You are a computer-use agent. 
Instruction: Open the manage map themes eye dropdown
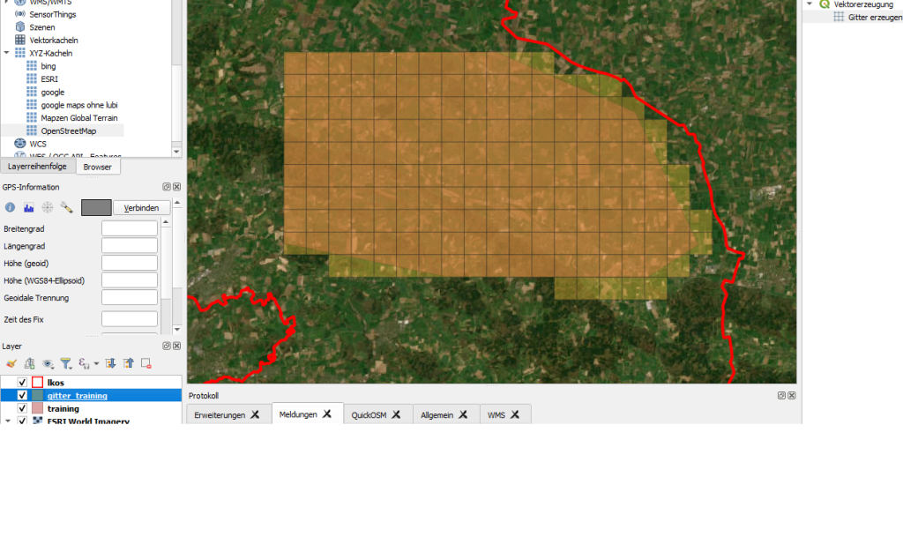[x=48, y=362]
